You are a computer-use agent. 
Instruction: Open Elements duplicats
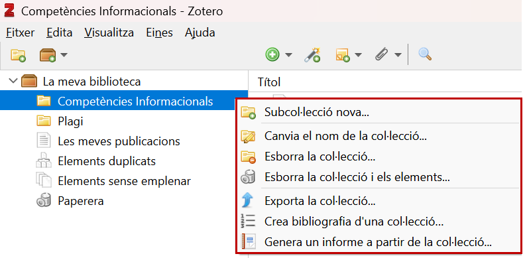(x=107, y=161)
